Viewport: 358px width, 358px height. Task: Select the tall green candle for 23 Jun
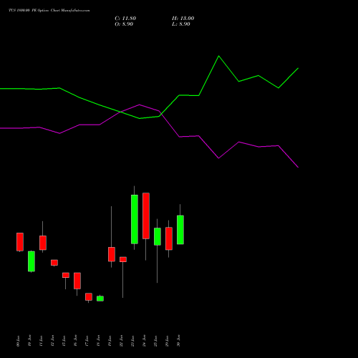coord(135,219)
